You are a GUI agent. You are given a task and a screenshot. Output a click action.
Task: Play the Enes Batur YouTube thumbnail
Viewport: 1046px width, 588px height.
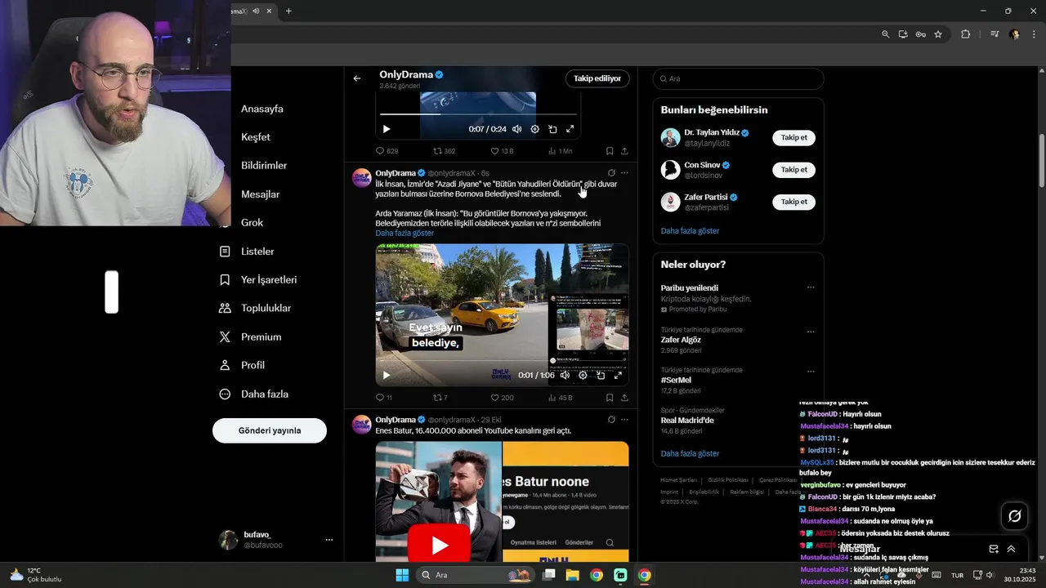[x=439, y=545]
